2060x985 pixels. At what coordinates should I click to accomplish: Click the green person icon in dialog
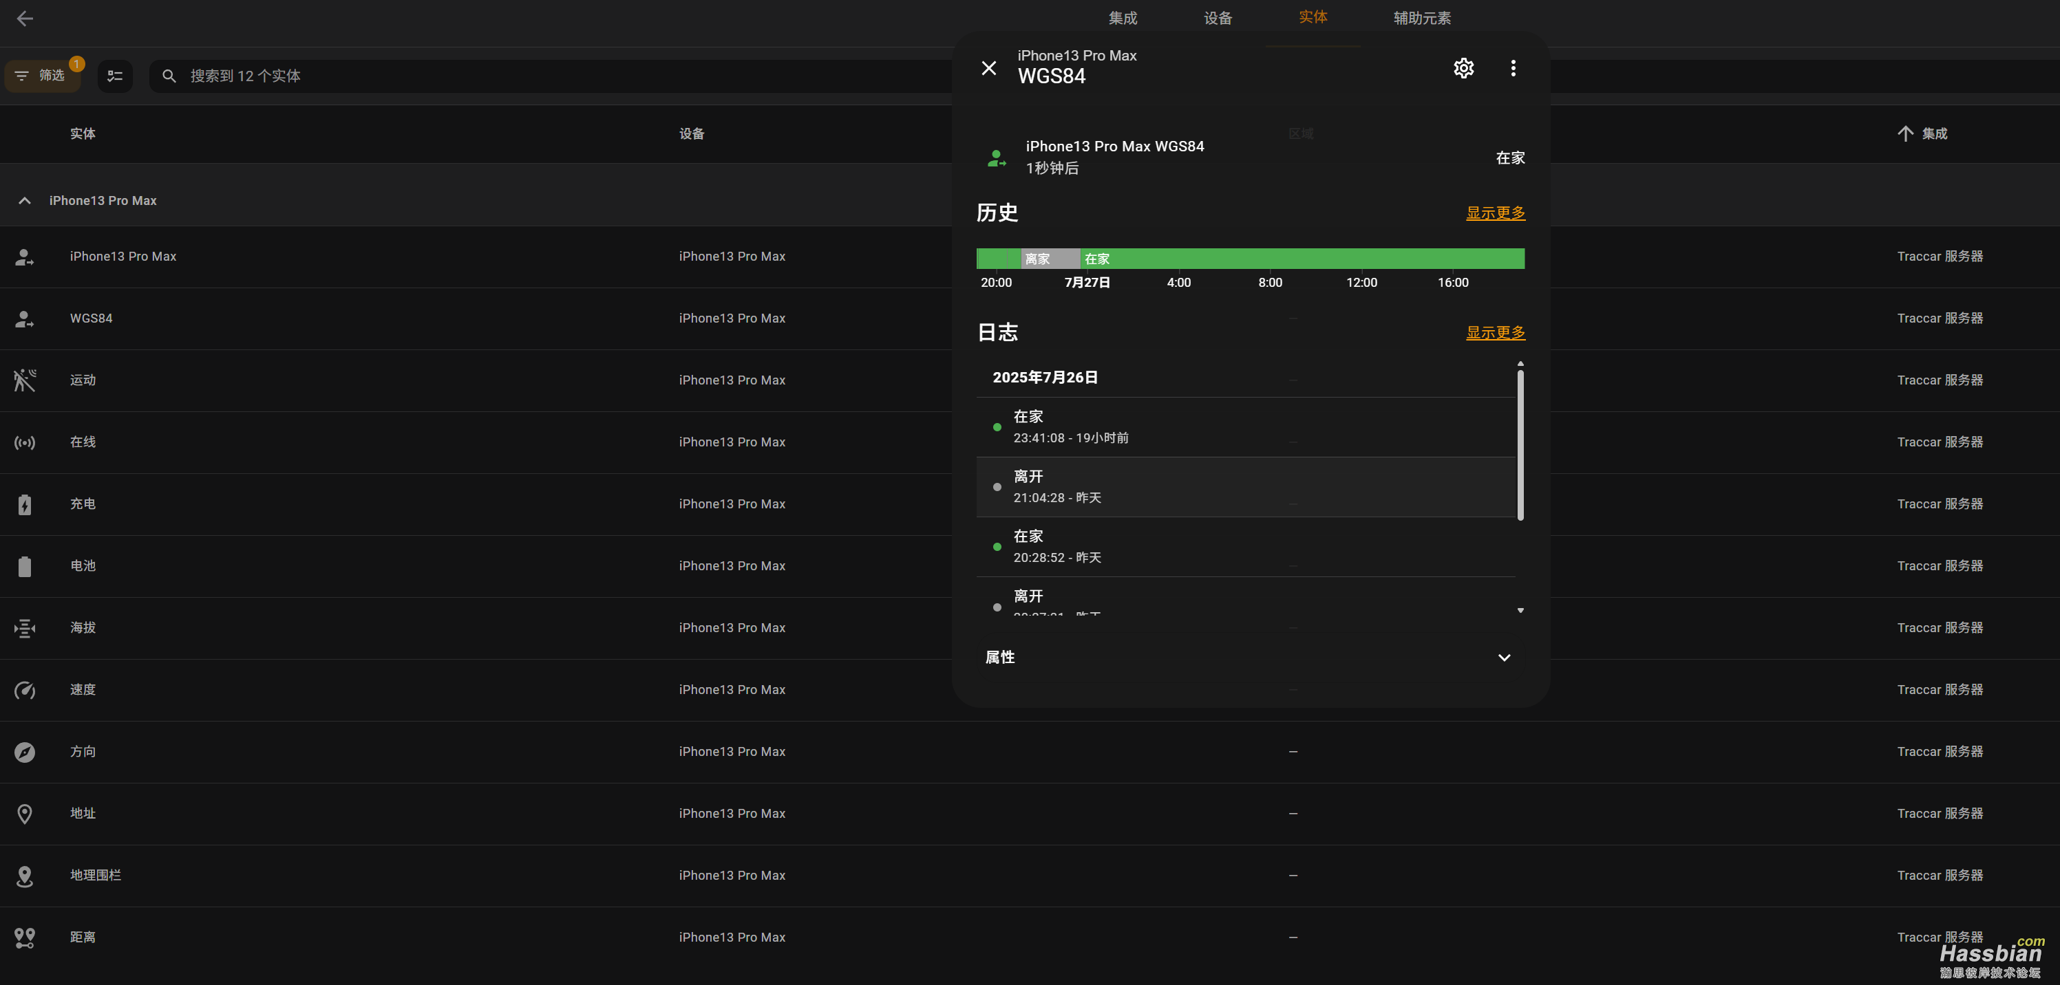[997, 158]
